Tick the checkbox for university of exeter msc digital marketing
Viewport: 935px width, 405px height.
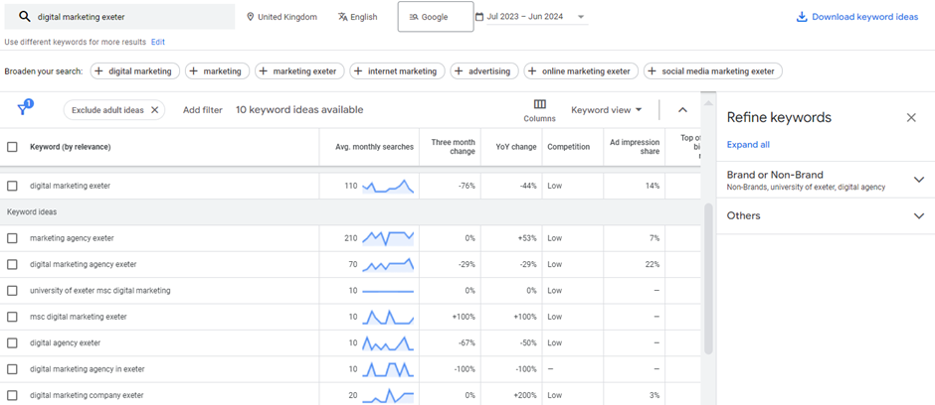[12, 290]
